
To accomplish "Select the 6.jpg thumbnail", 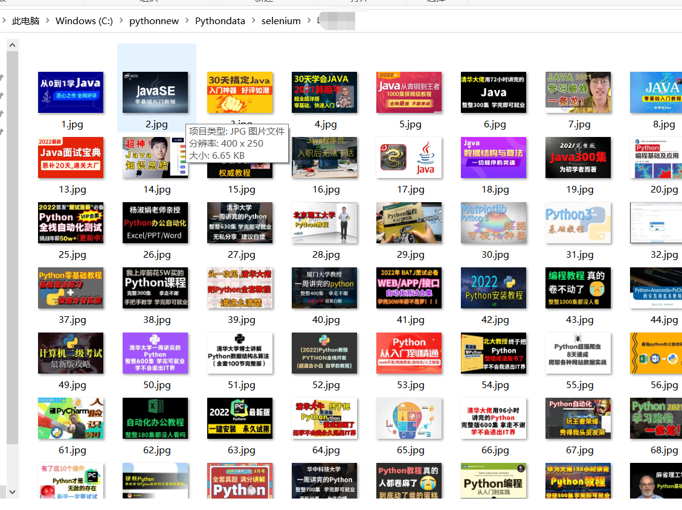I will click(x=494, y=92).
